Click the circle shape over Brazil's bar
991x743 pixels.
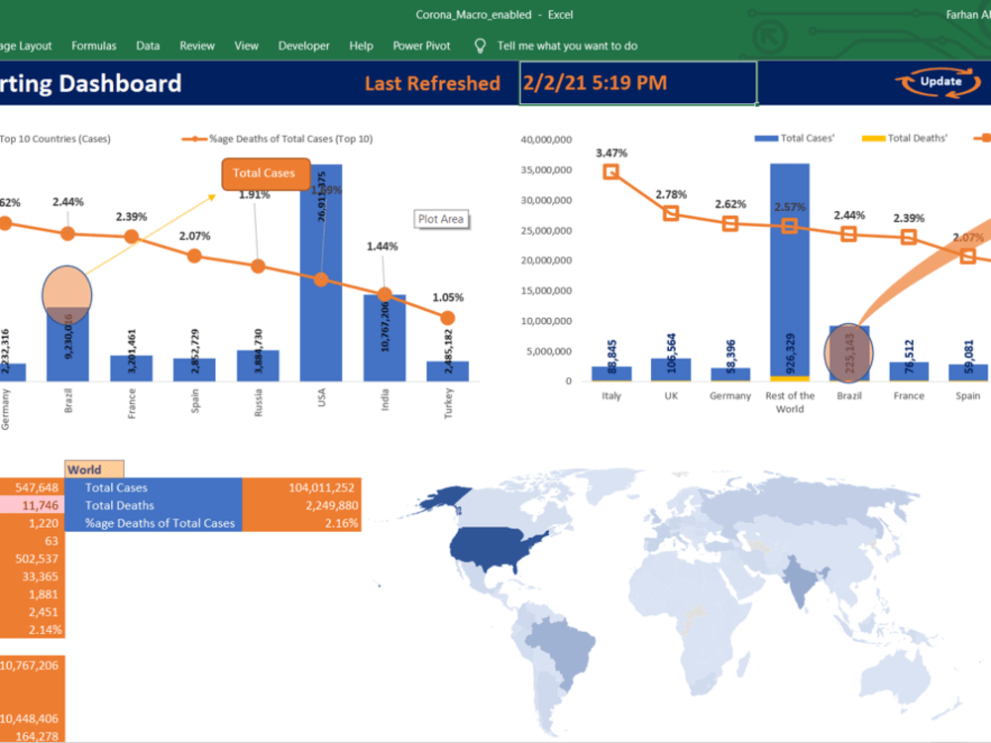[x=65, y=292]
